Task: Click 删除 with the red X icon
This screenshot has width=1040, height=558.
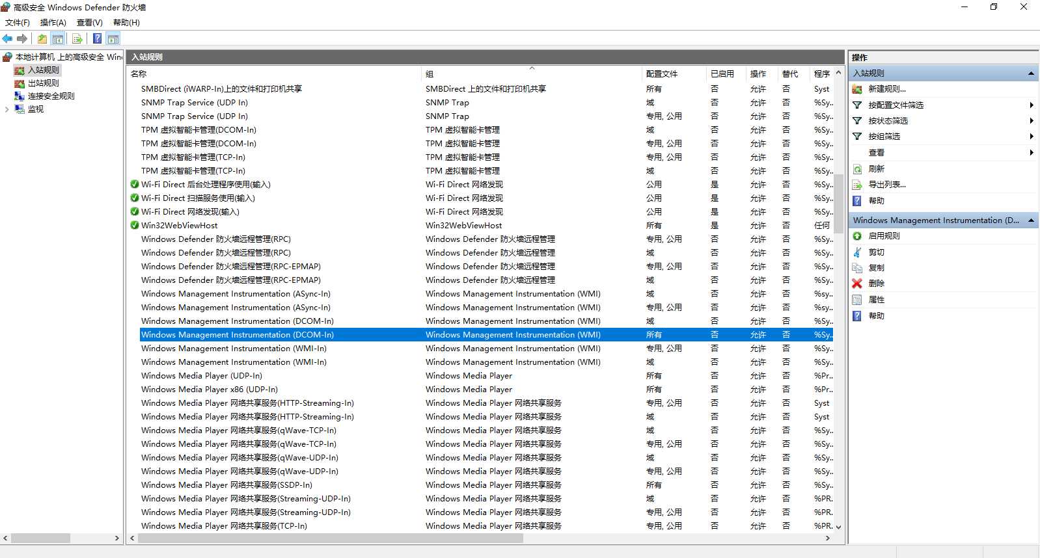Action: click(876, 284)
